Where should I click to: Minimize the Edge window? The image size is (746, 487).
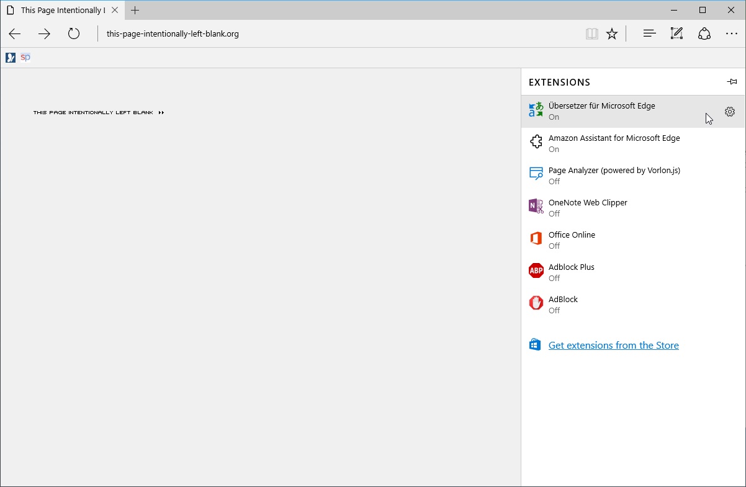(x=674, y=10)
